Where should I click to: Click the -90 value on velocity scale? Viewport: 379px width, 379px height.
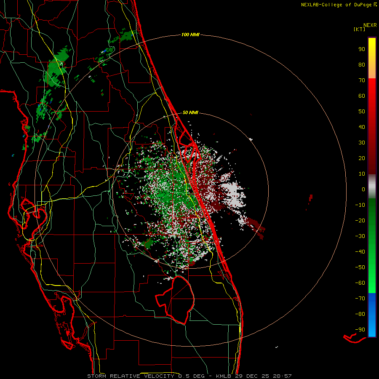coord(360,330)
